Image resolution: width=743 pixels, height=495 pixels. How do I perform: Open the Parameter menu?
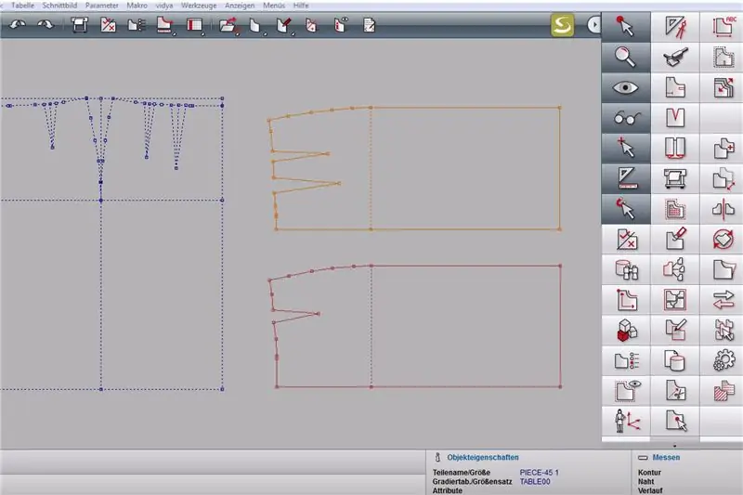(102, 6)
